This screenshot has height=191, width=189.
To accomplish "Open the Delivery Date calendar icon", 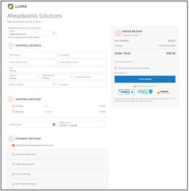I will tap(54, 124).
